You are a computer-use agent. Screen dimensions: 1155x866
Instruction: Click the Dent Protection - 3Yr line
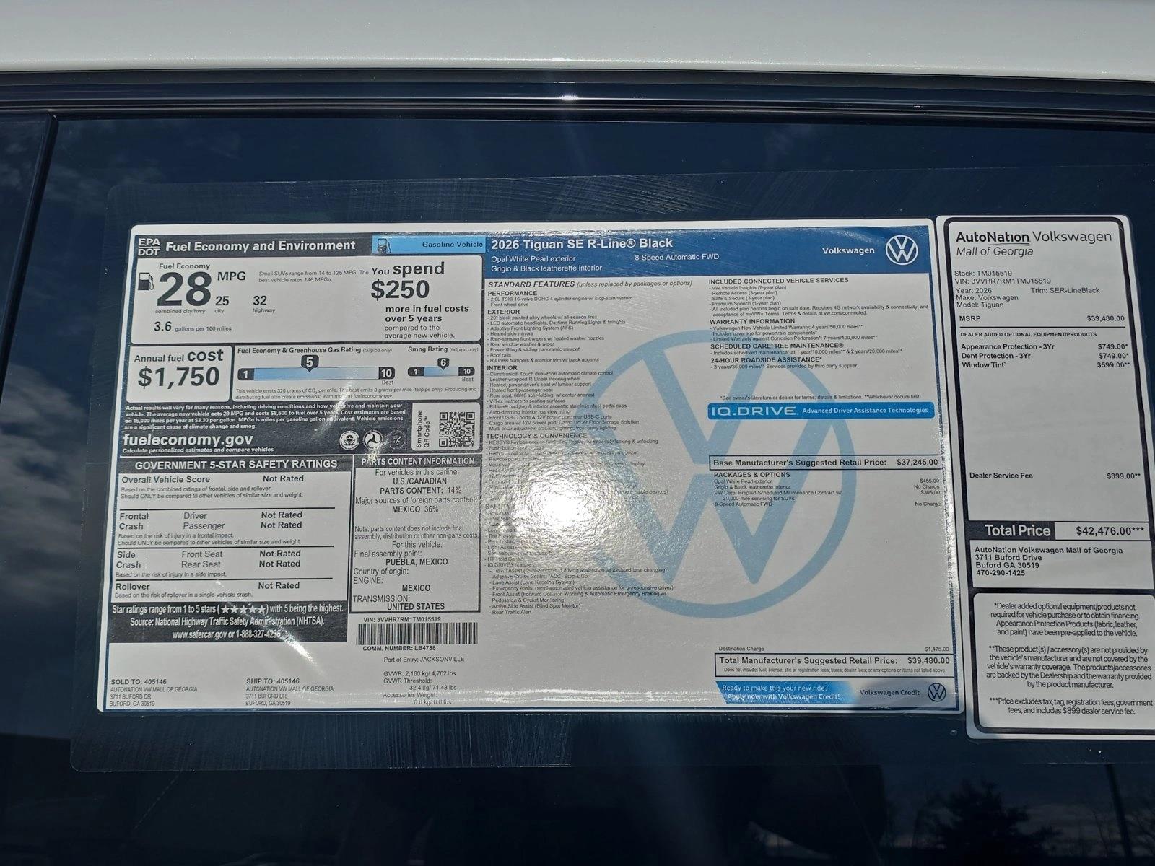tap(1044, 356)
